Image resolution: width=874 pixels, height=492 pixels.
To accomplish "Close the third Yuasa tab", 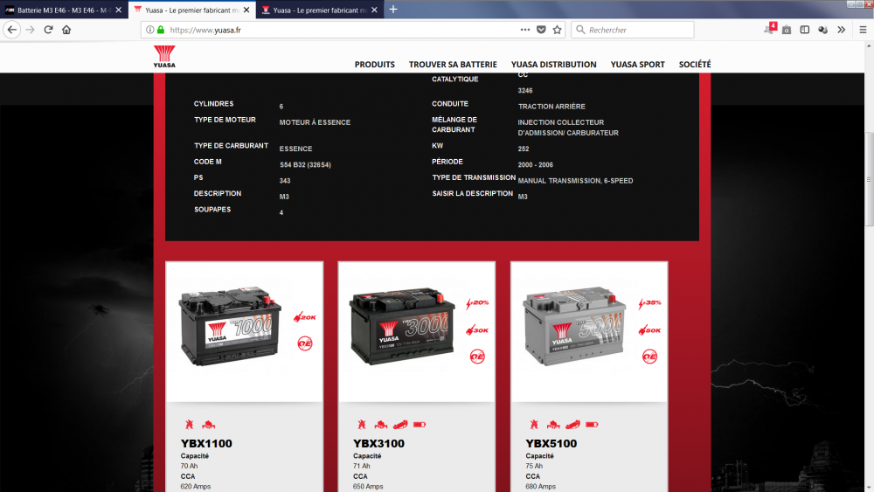I will 374,10.
